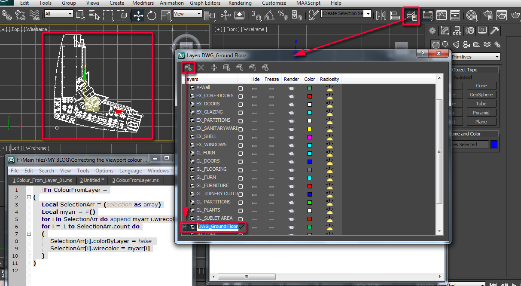Screen dimensions: 521x286
Task: Activate Select and Scale tool
Action: (166, 15)
